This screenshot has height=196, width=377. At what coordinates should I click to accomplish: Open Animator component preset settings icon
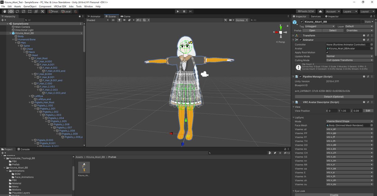368,40
